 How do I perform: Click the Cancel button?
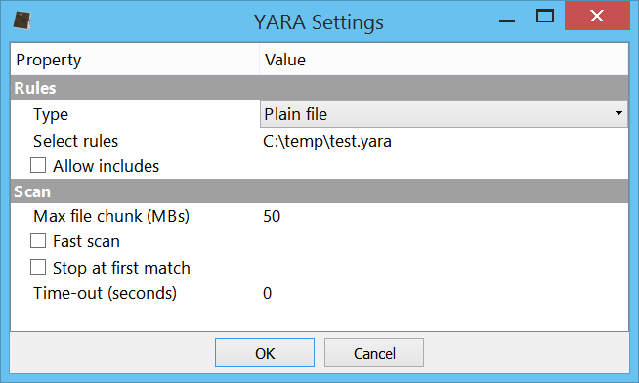[374, 353]
